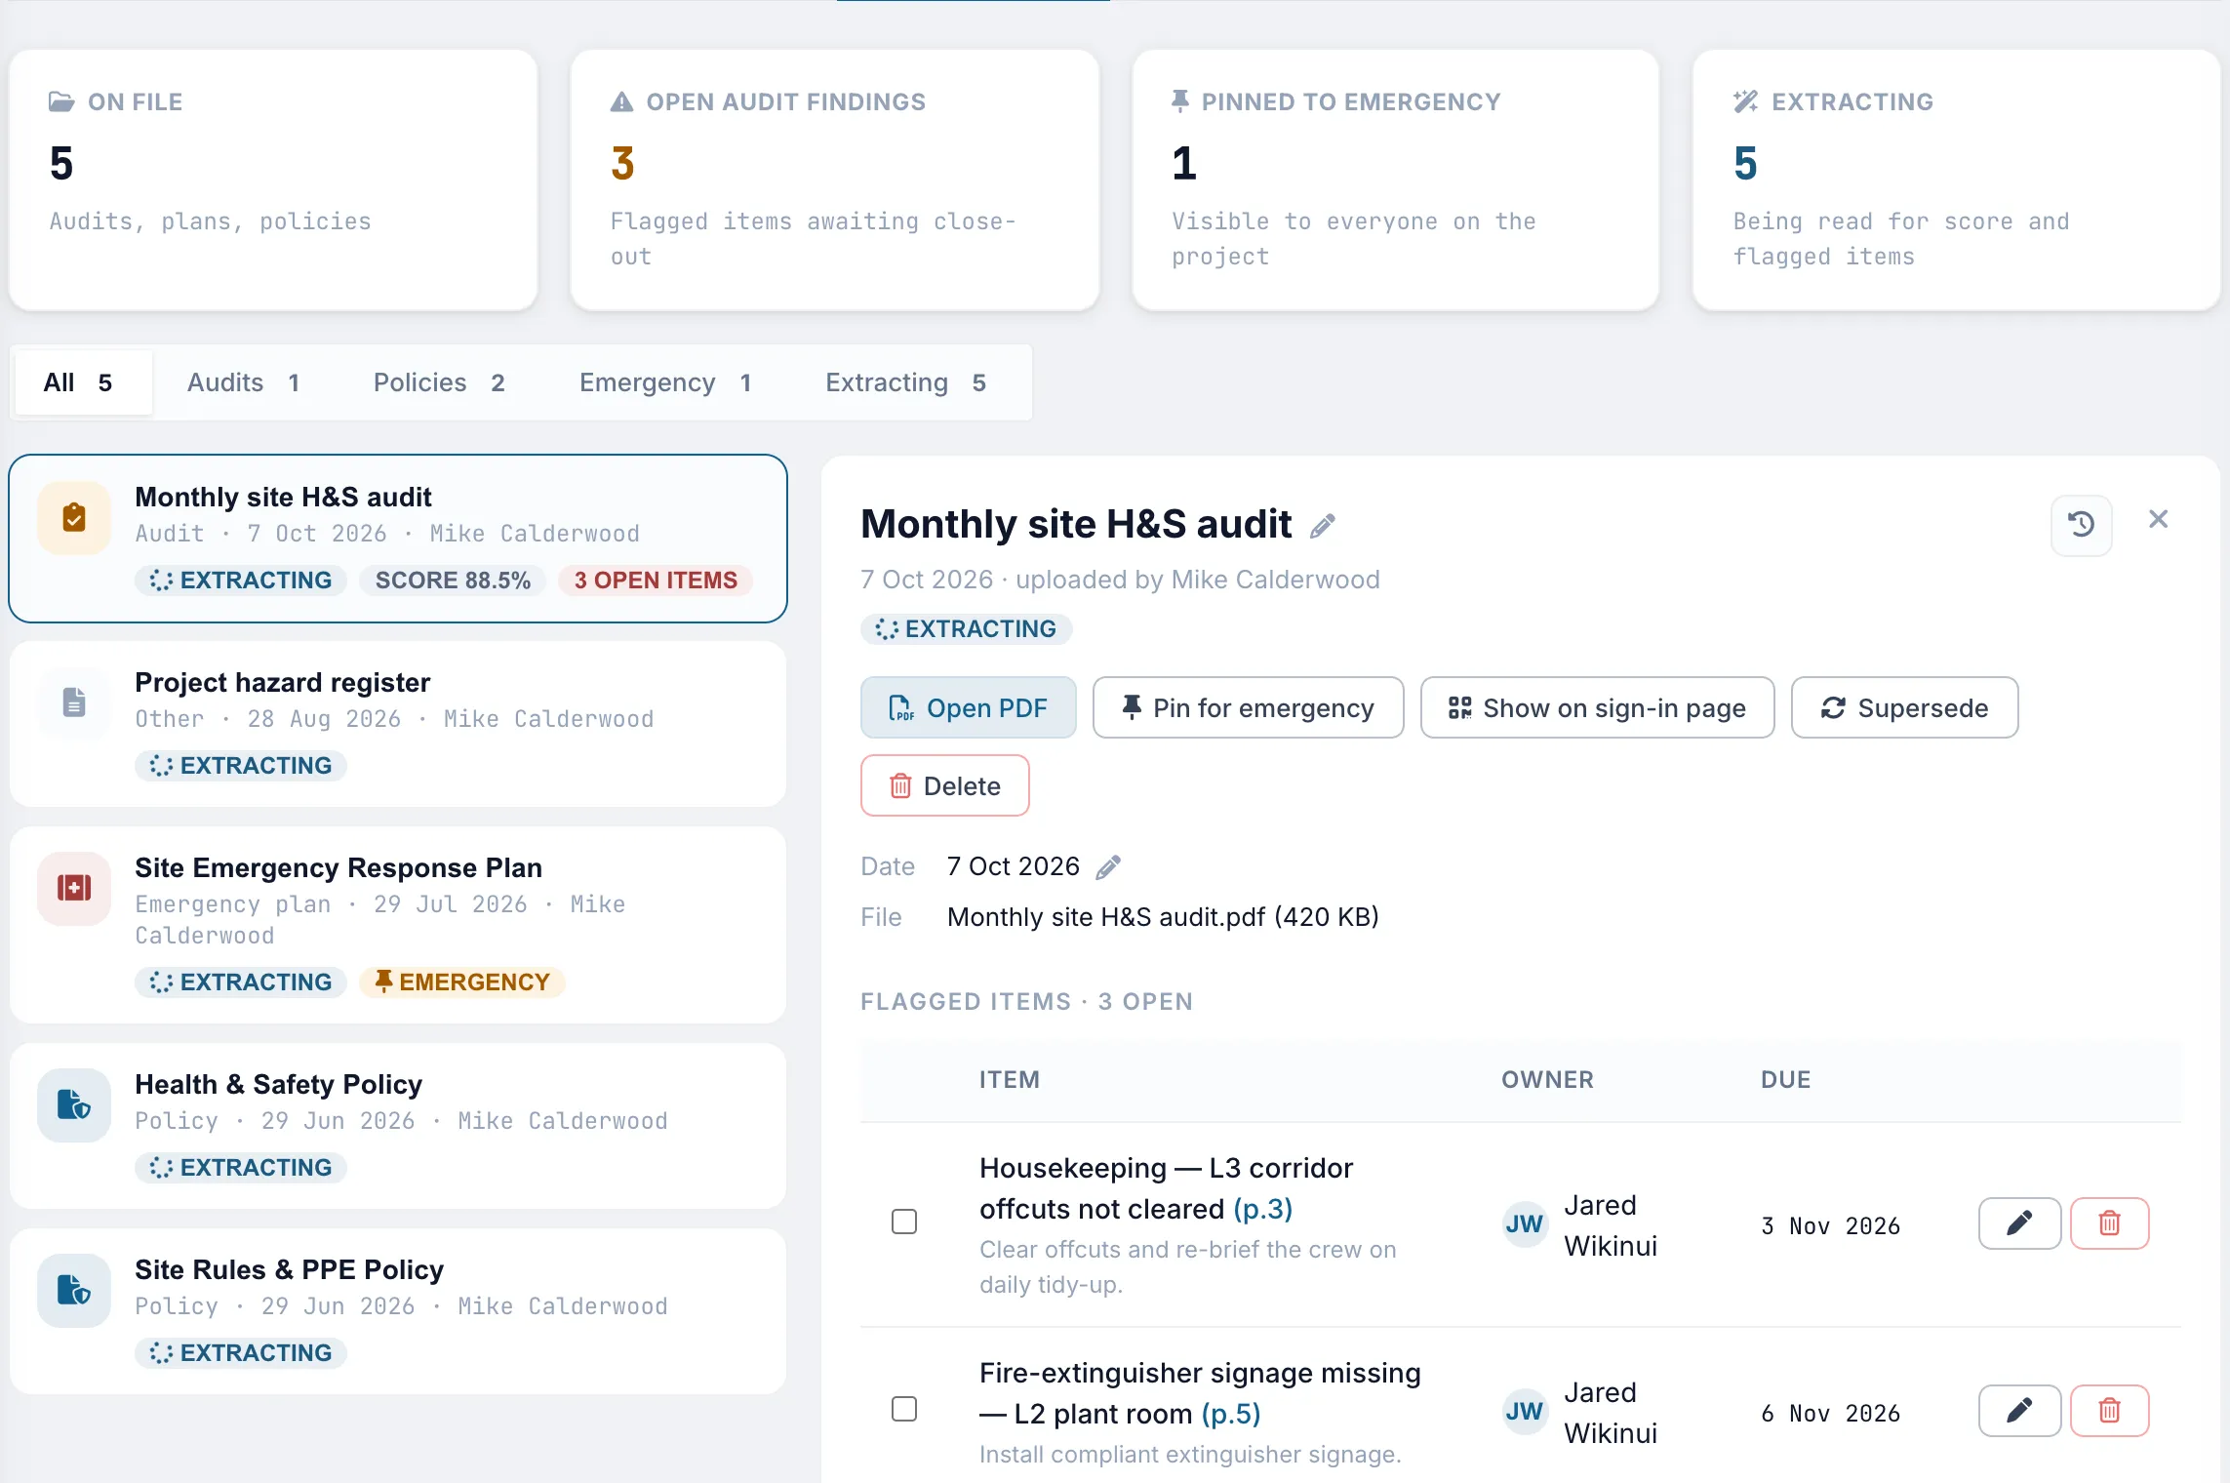2230x1483 pixels.
Task: Open page link (p.3) in Housekeeping item
Action: 1263,1210
